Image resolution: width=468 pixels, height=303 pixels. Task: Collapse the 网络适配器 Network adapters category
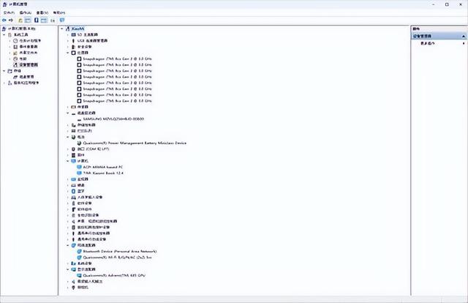point(68,245)
